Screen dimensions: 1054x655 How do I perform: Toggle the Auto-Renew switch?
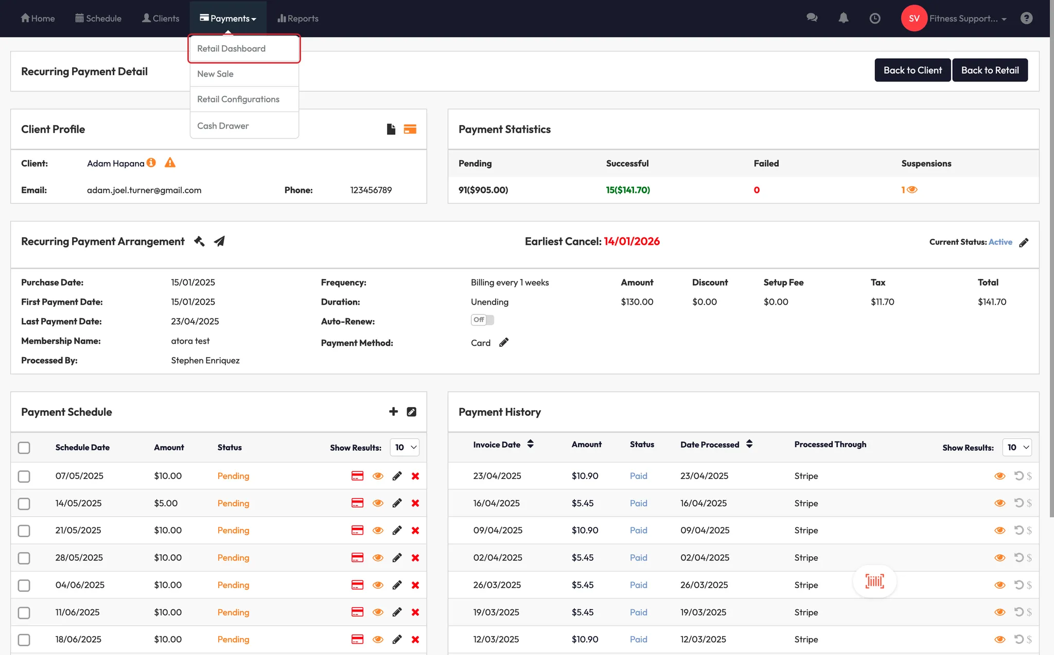tap(482, 320)
